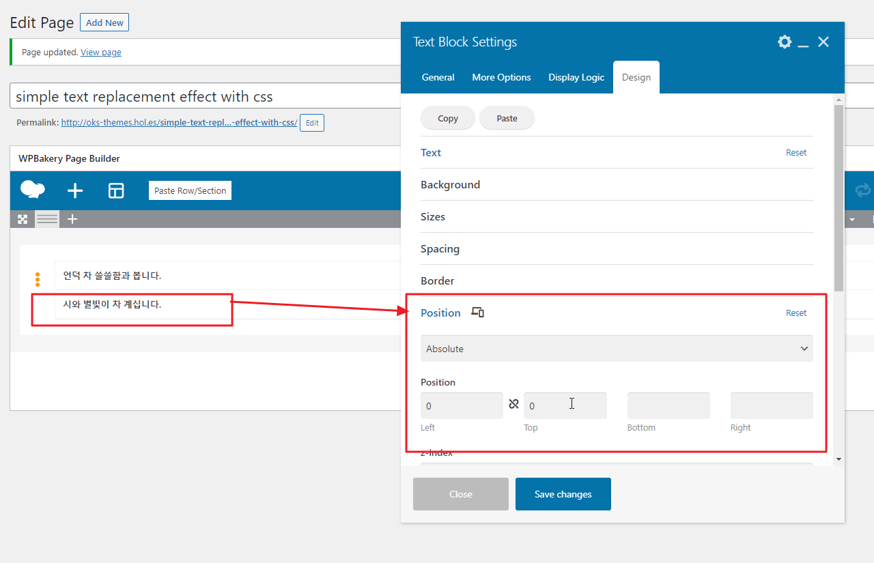The height and width of the screenshot is (563, 874).
Task: Click the Copy design button
Action: [448, 118]
